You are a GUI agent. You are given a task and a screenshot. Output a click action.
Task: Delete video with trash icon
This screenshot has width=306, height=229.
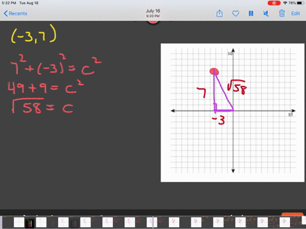pos(282,13)
